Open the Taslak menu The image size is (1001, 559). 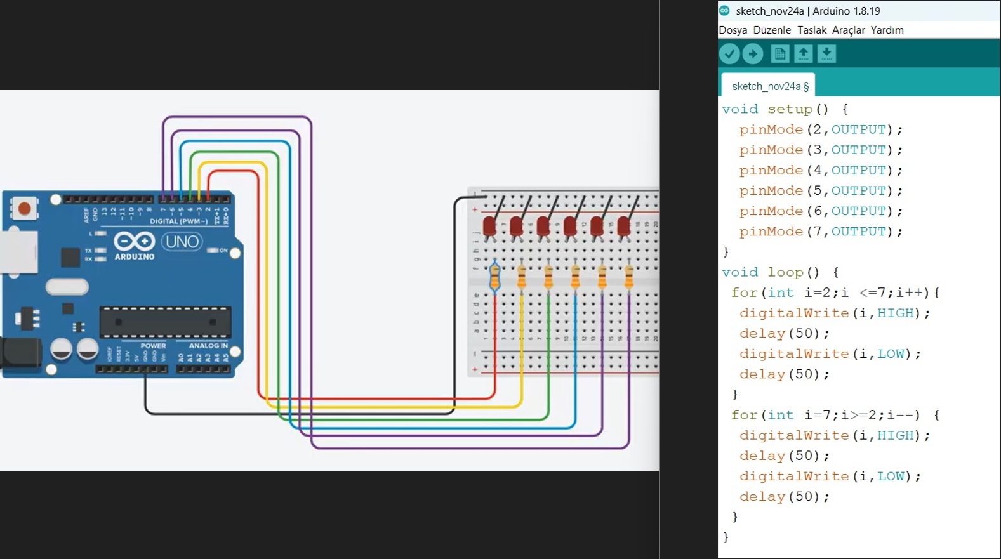click(x=812, y=30)
